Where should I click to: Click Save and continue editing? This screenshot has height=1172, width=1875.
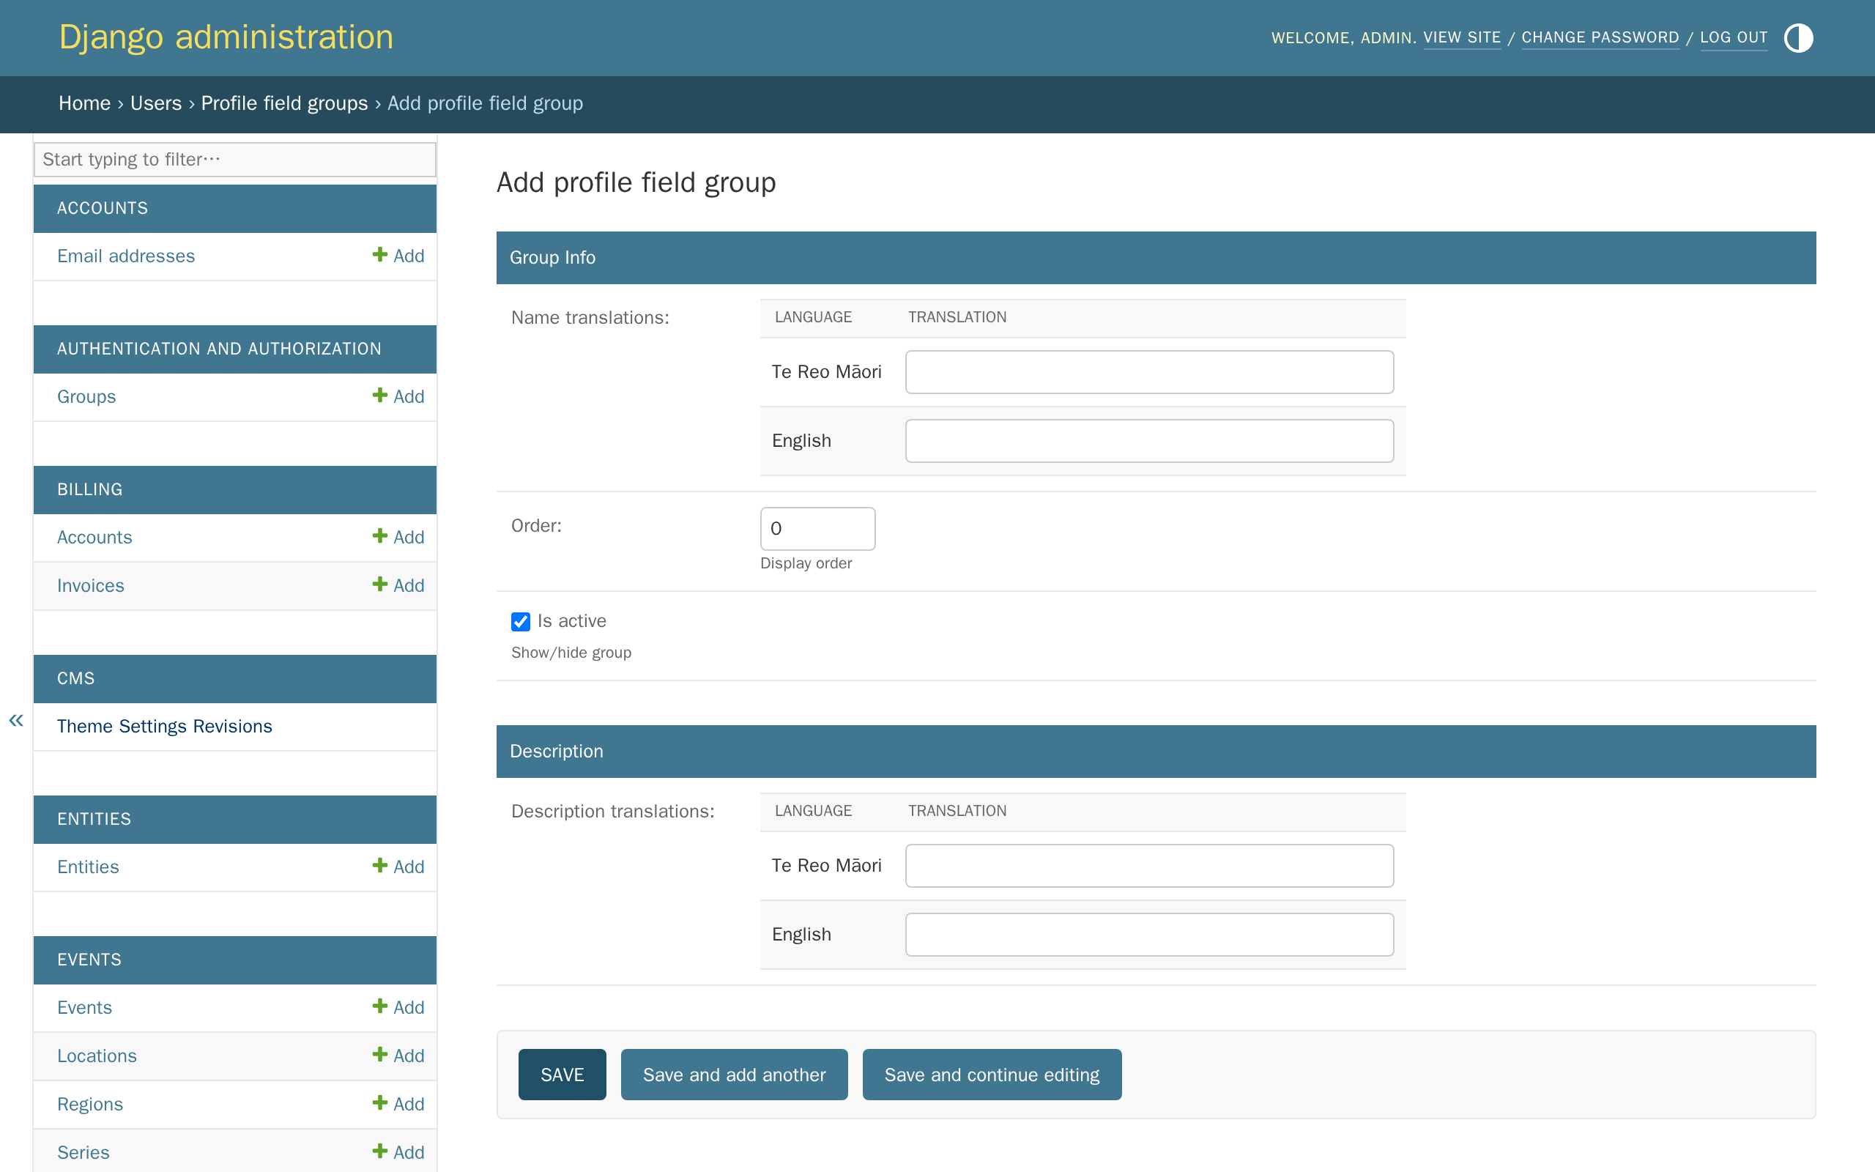992,1075
